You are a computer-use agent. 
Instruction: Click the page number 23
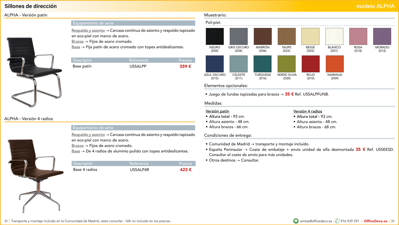click(393, 221)
